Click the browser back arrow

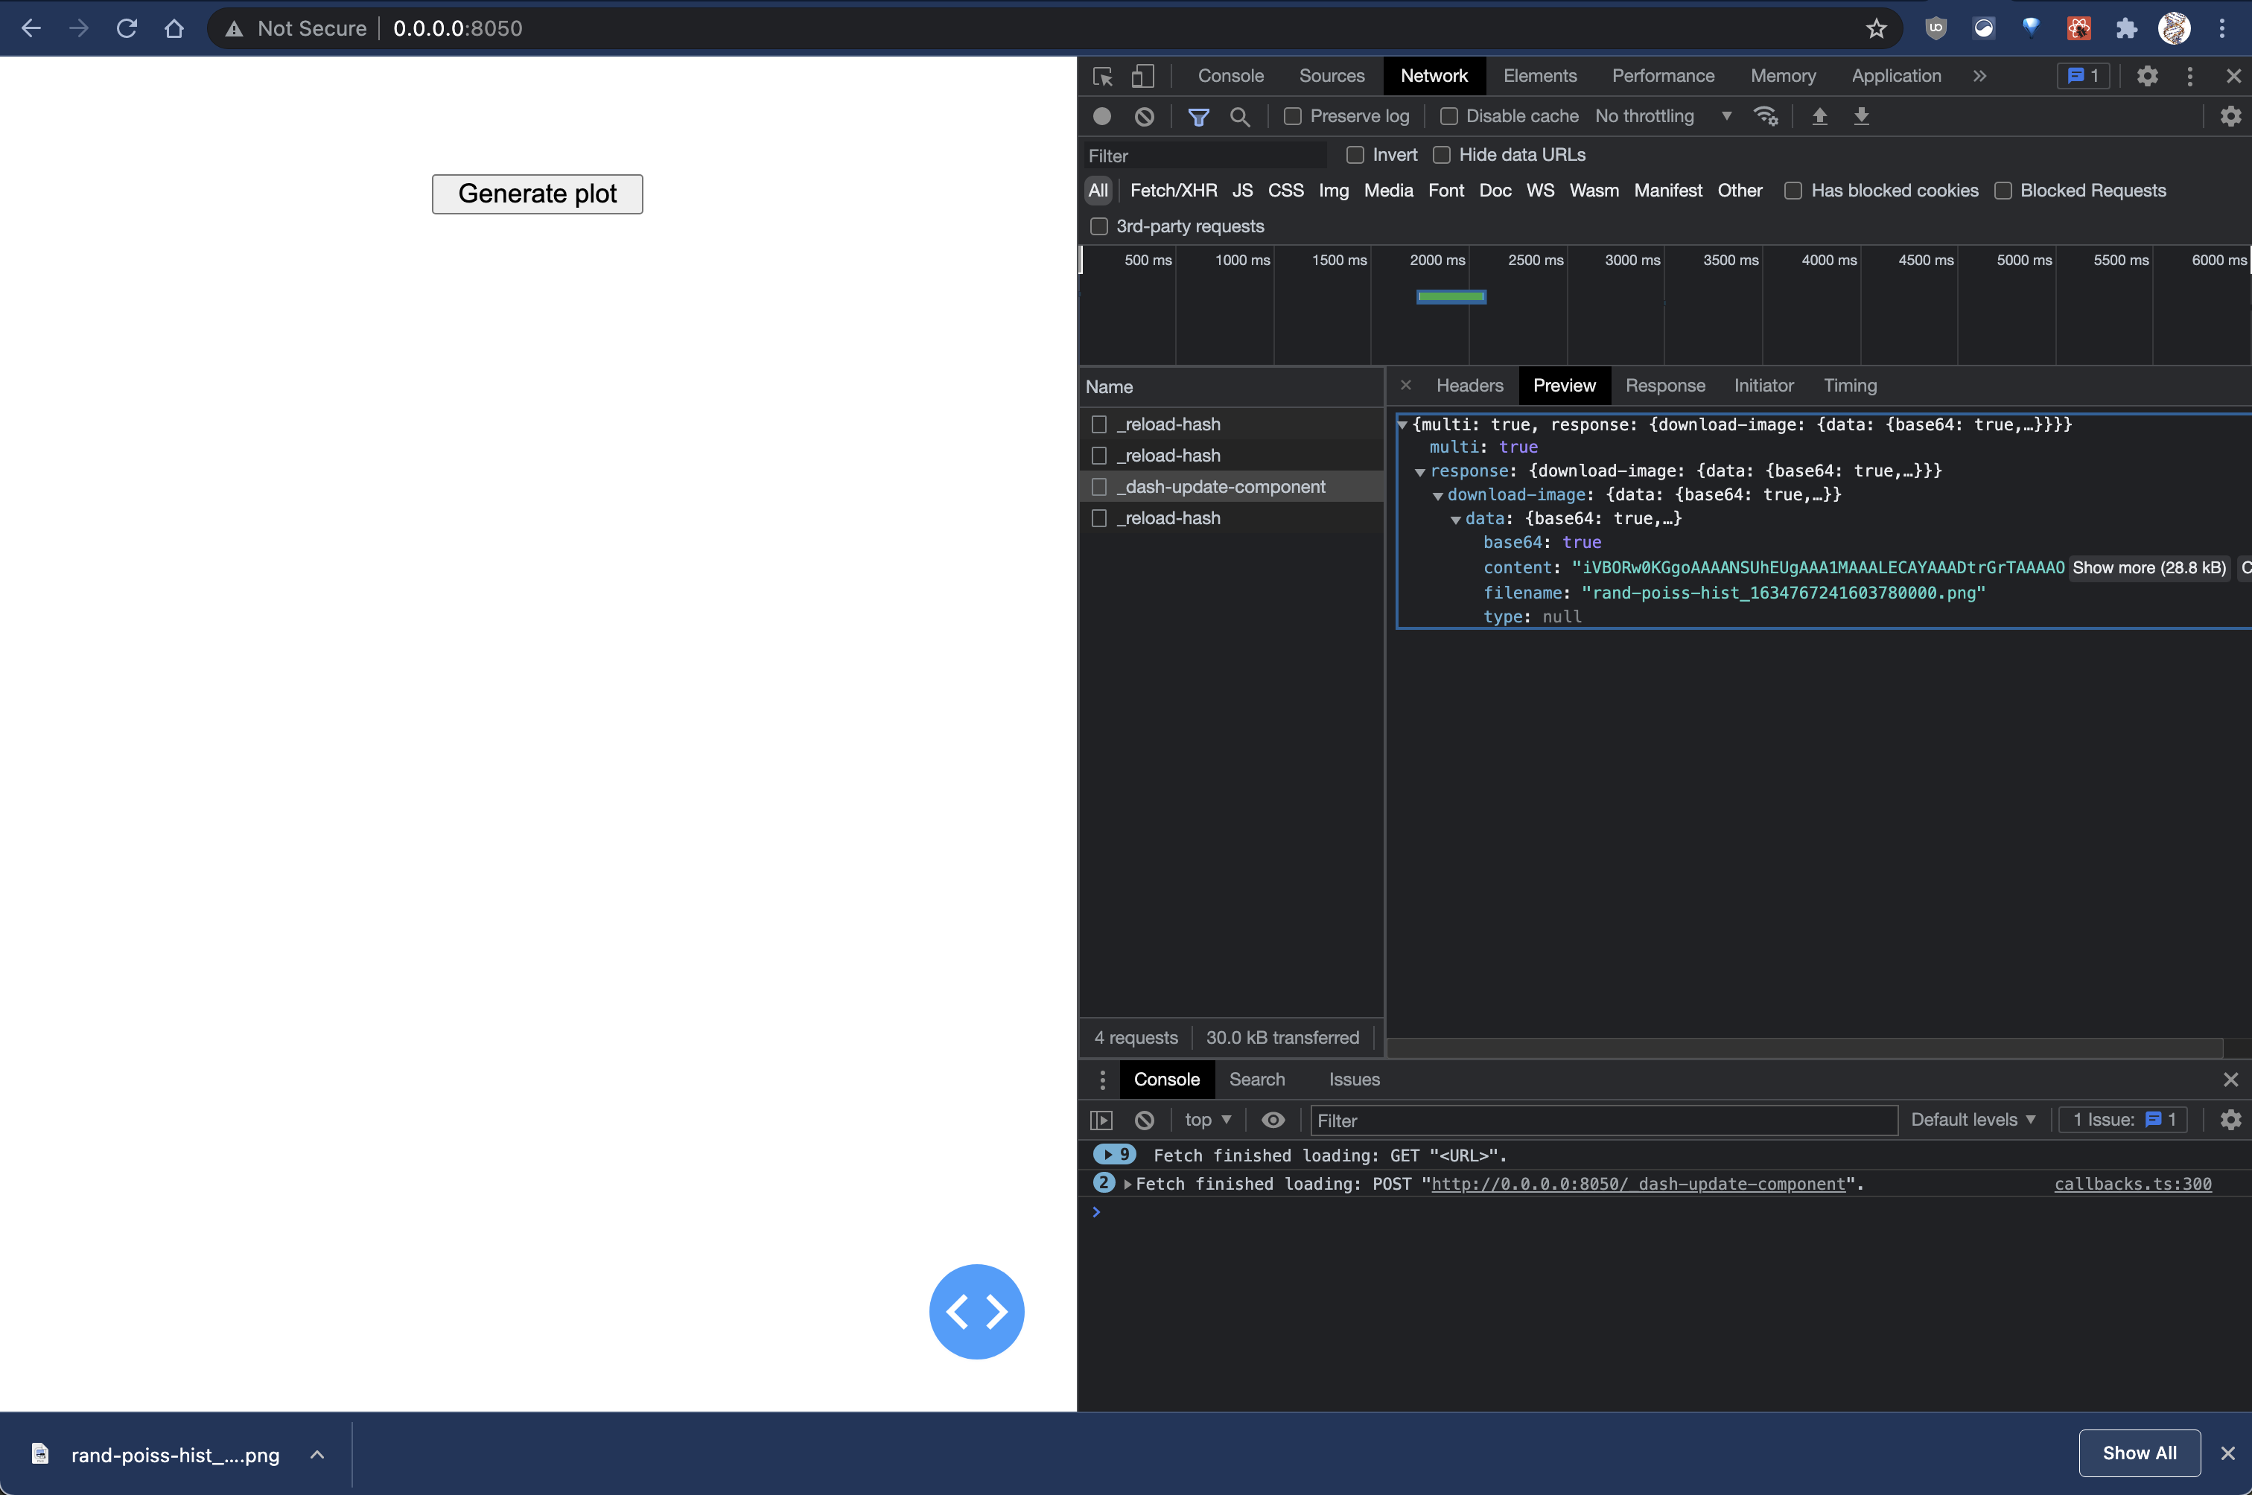click(31, 28)
